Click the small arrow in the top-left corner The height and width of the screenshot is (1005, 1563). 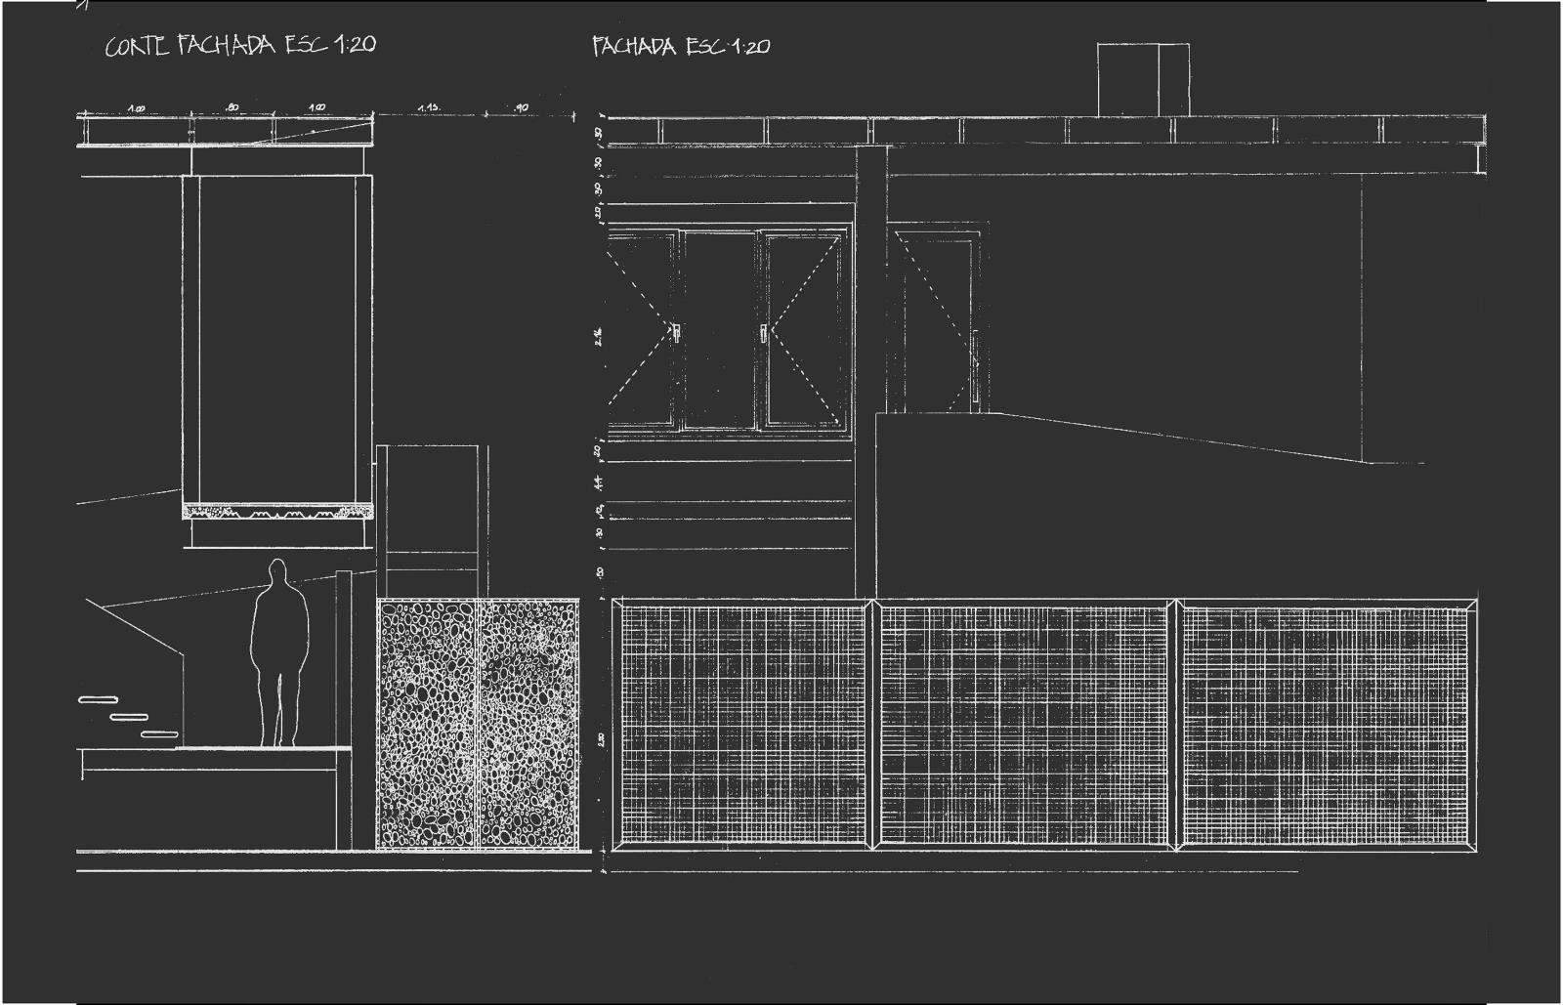click(82, 5)
